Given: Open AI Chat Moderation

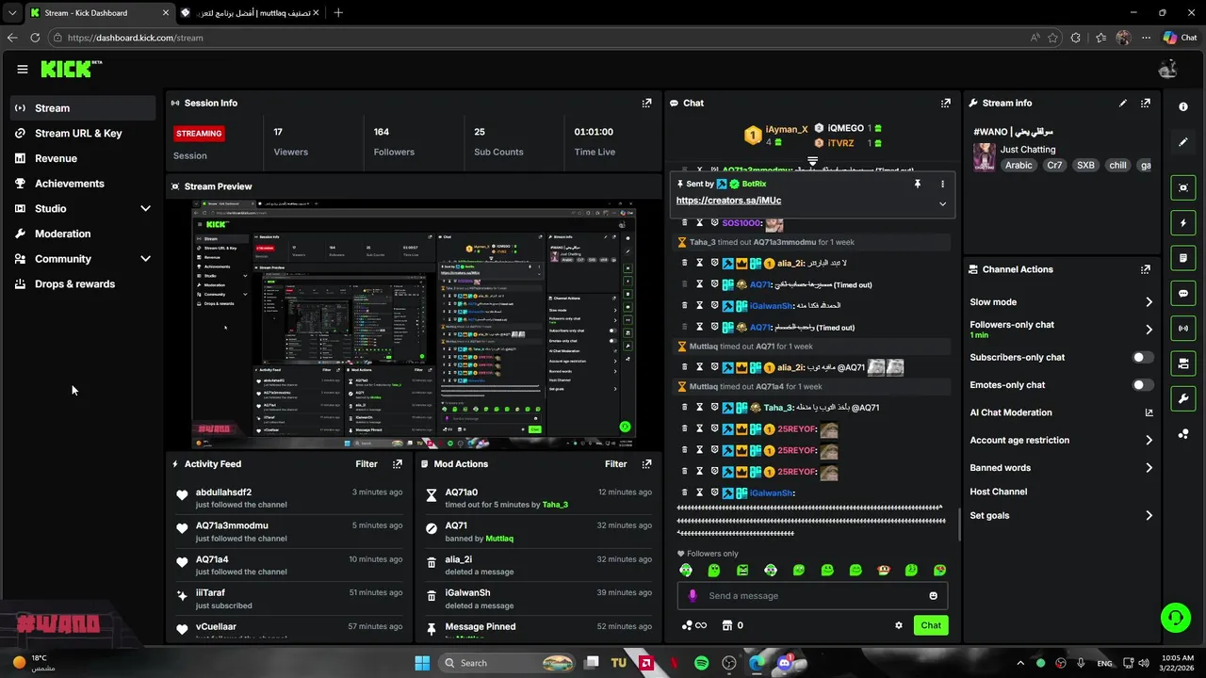Looking at the screenshot, I should pos(1061,412).
